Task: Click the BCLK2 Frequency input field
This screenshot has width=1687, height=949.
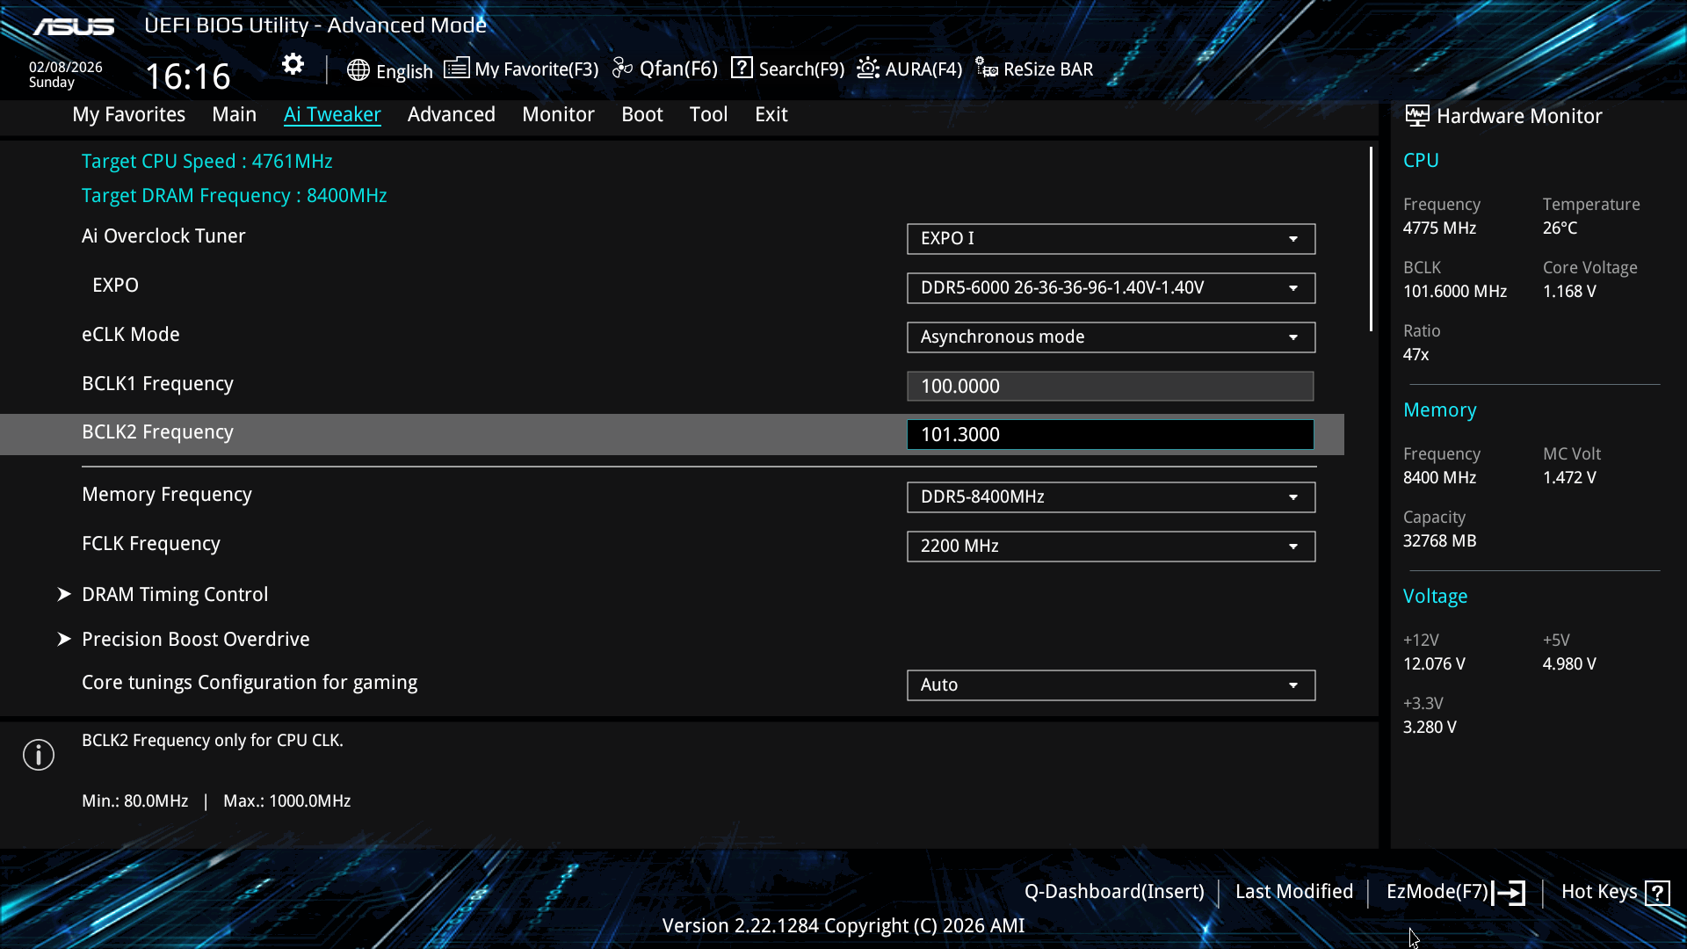Action: click(1110, 435)
